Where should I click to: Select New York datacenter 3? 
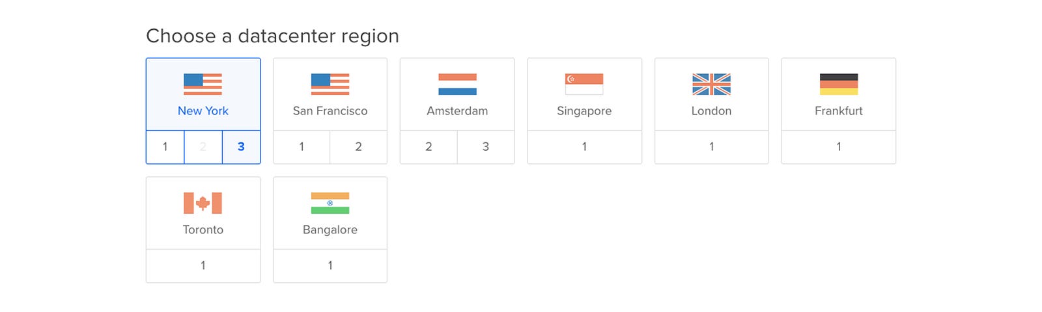[241, 147]
